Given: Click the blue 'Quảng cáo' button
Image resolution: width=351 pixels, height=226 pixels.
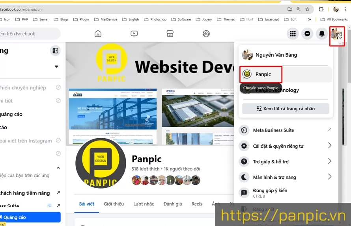Looking at the screenshot, I should [x=30, y=217].
